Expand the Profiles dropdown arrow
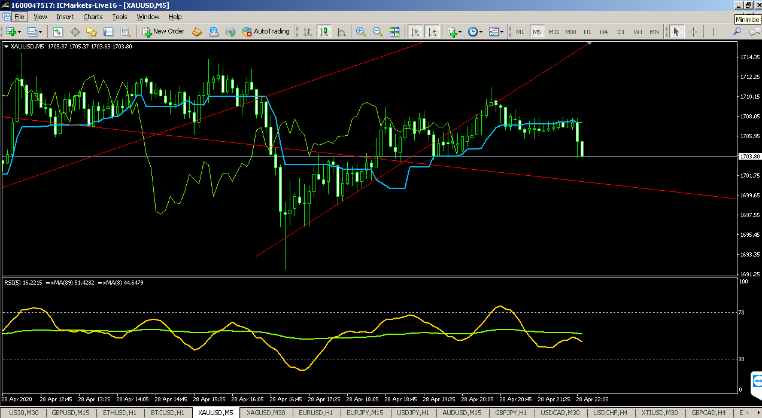762x418 pixels. click(41, 32)
